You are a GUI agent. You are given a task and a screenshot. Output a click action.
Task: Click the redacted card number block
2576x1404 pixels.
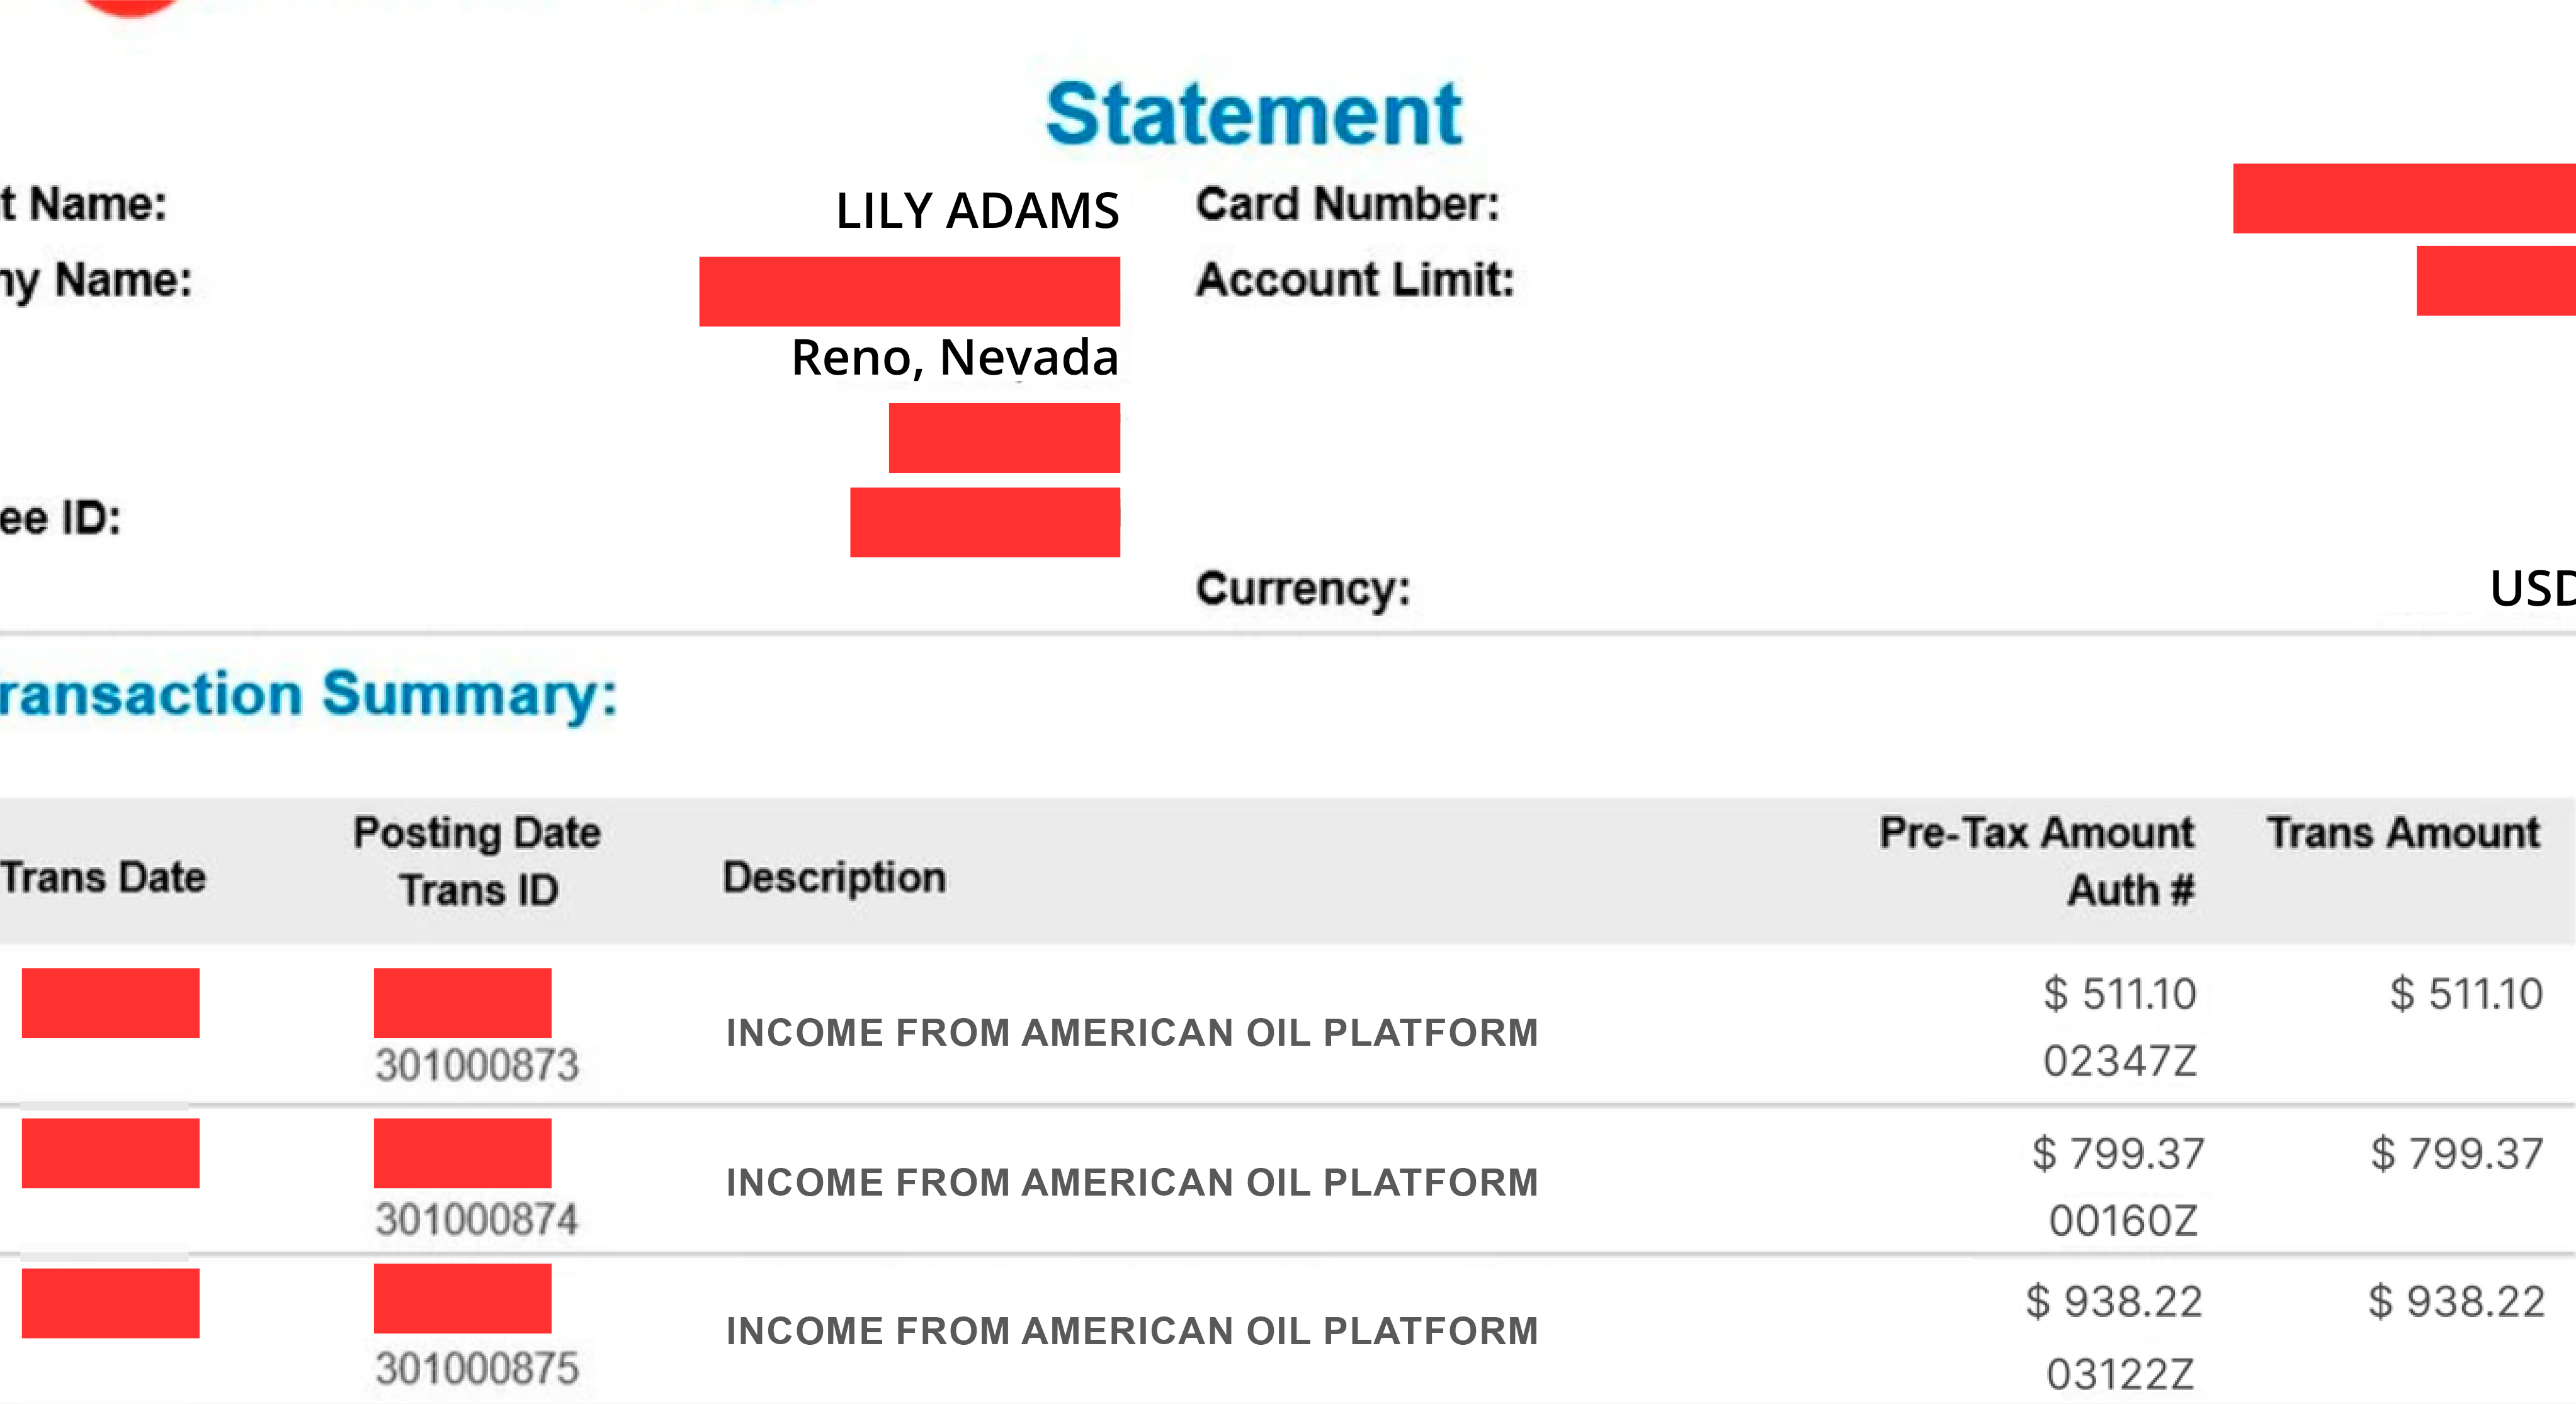[2403, 199]
